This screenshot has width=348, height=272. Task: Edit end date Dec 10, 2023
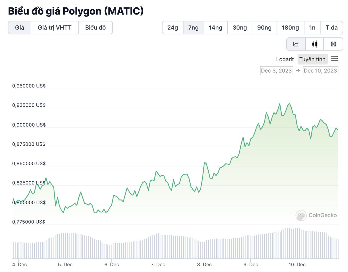click(320, 71)
